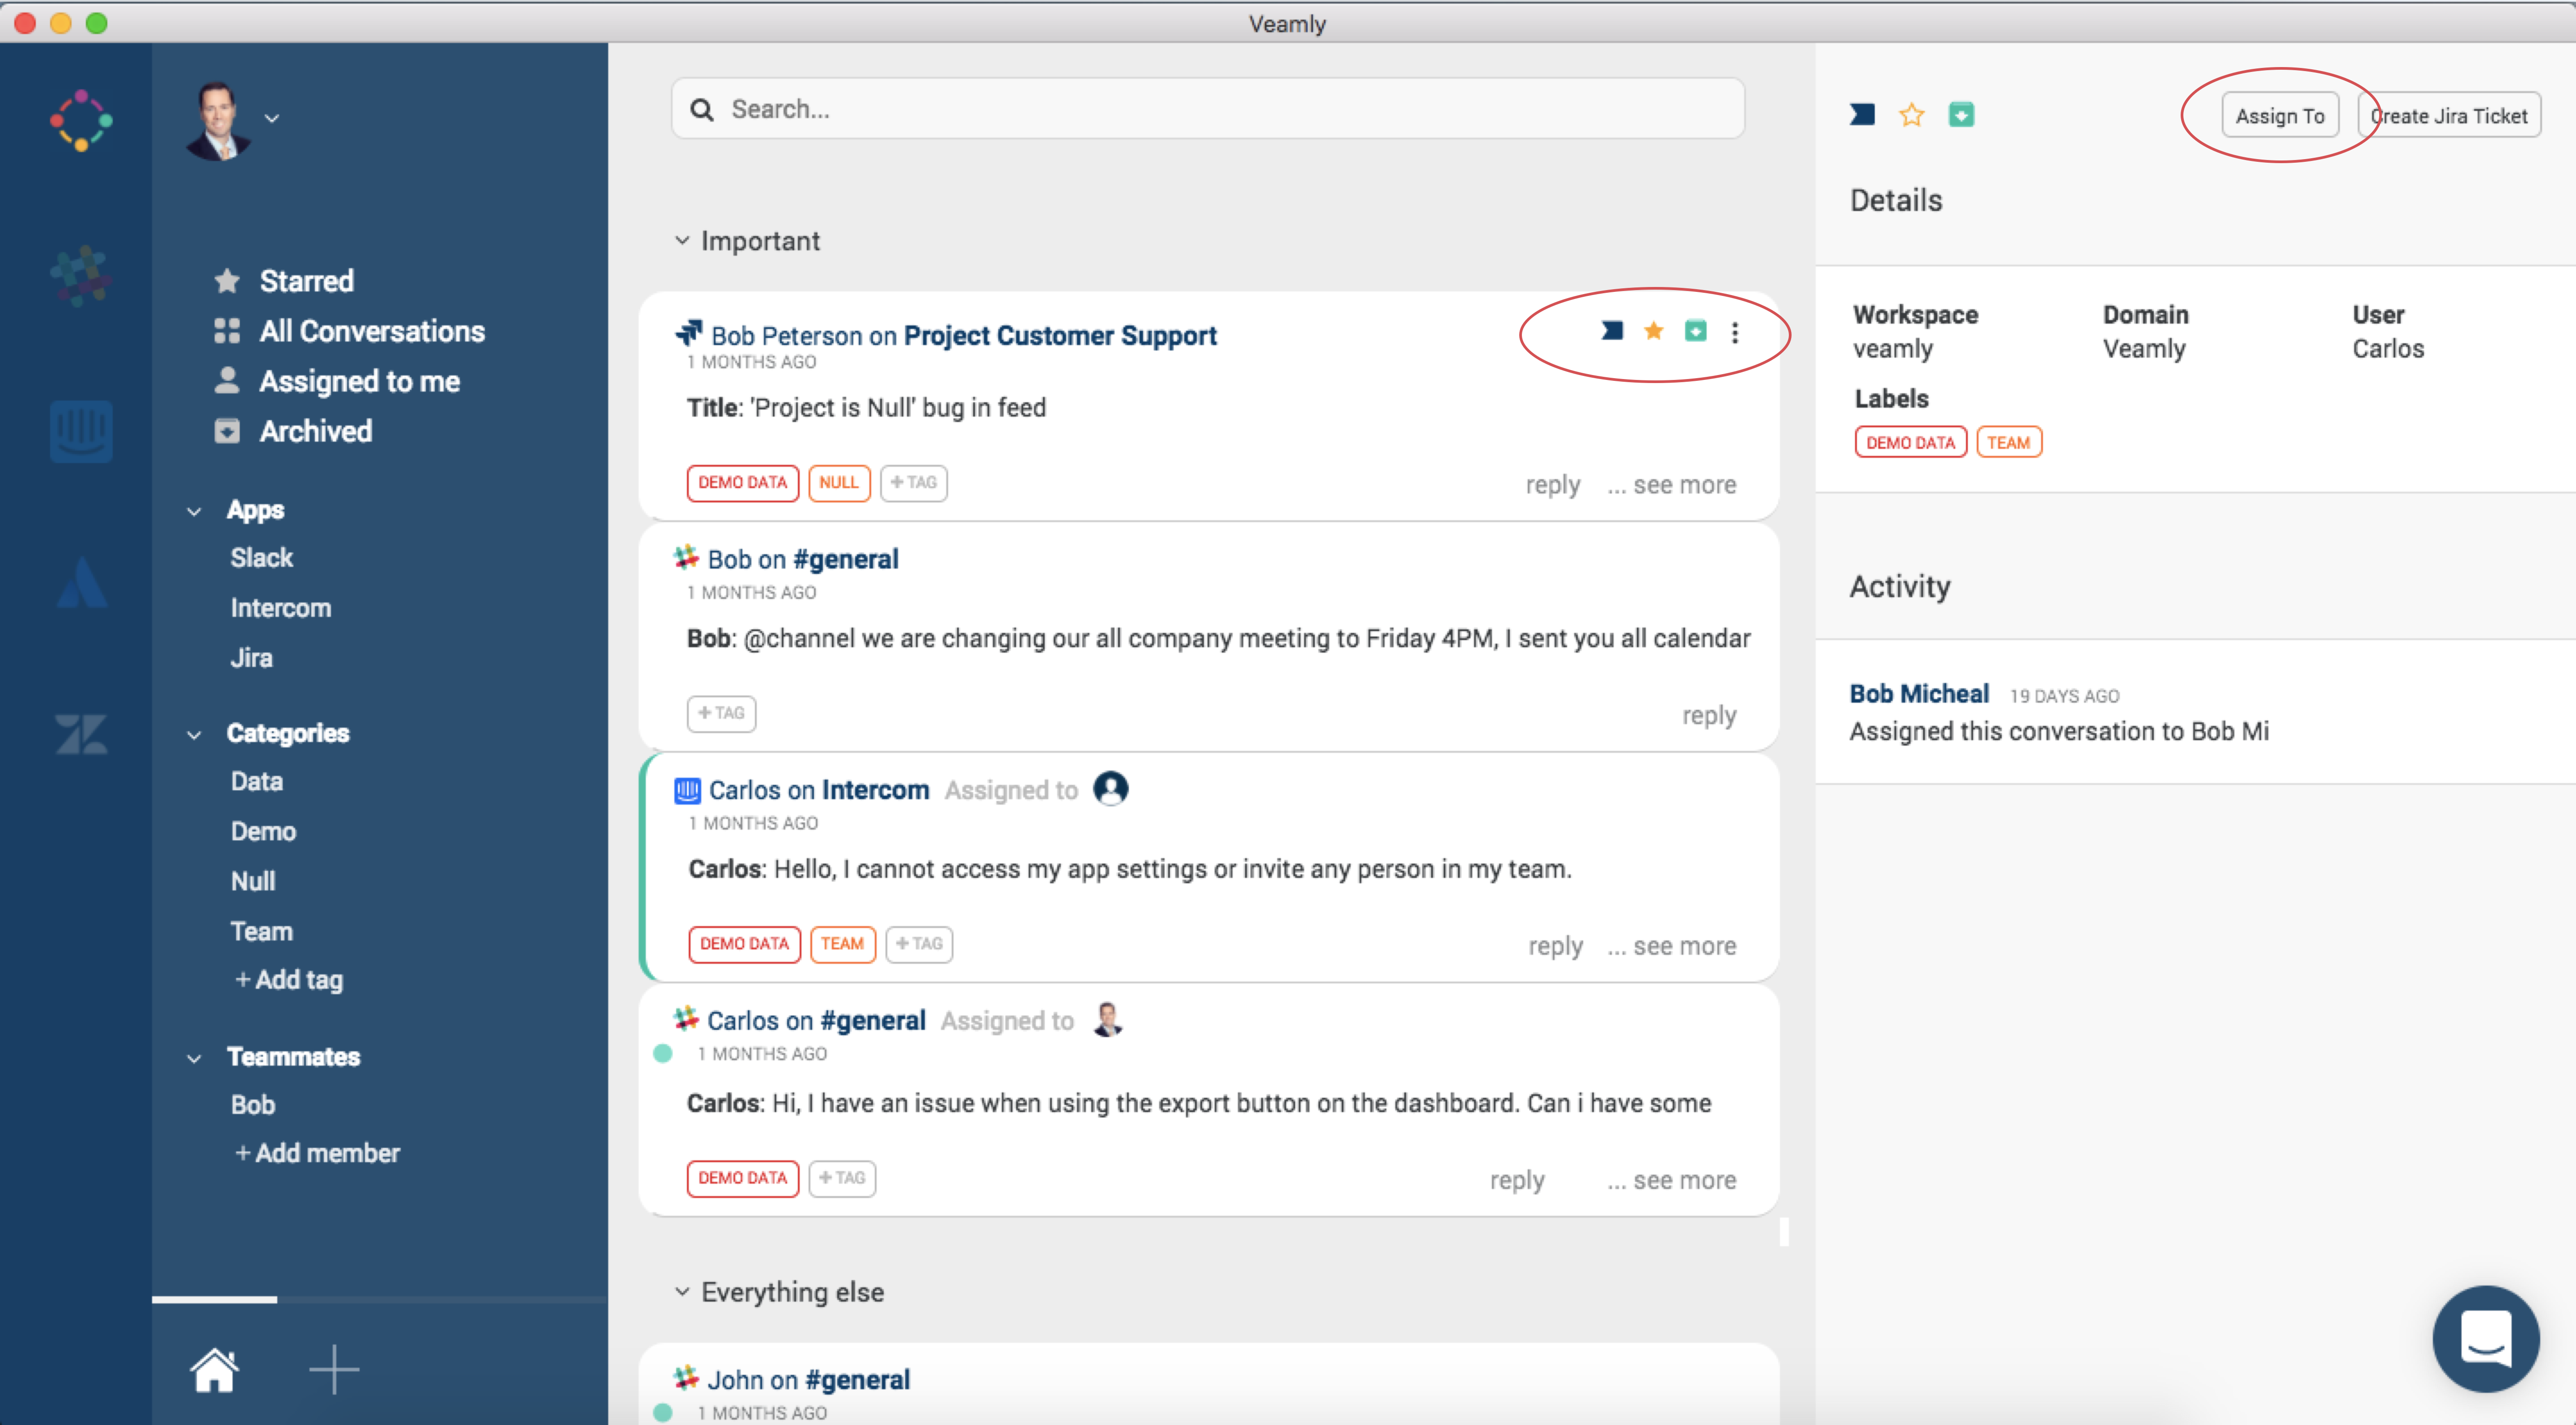Select the Team category
Image resolution: width=2576 pixels, height=1425 pixels.
tap(261, 932)
